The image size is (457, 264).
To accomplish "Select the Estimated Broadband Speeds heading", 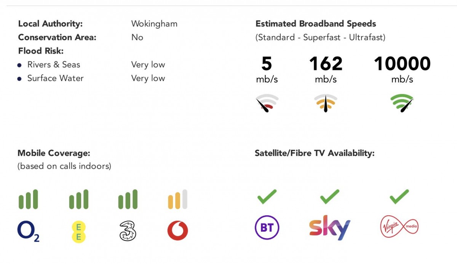I will coord(316,24).
